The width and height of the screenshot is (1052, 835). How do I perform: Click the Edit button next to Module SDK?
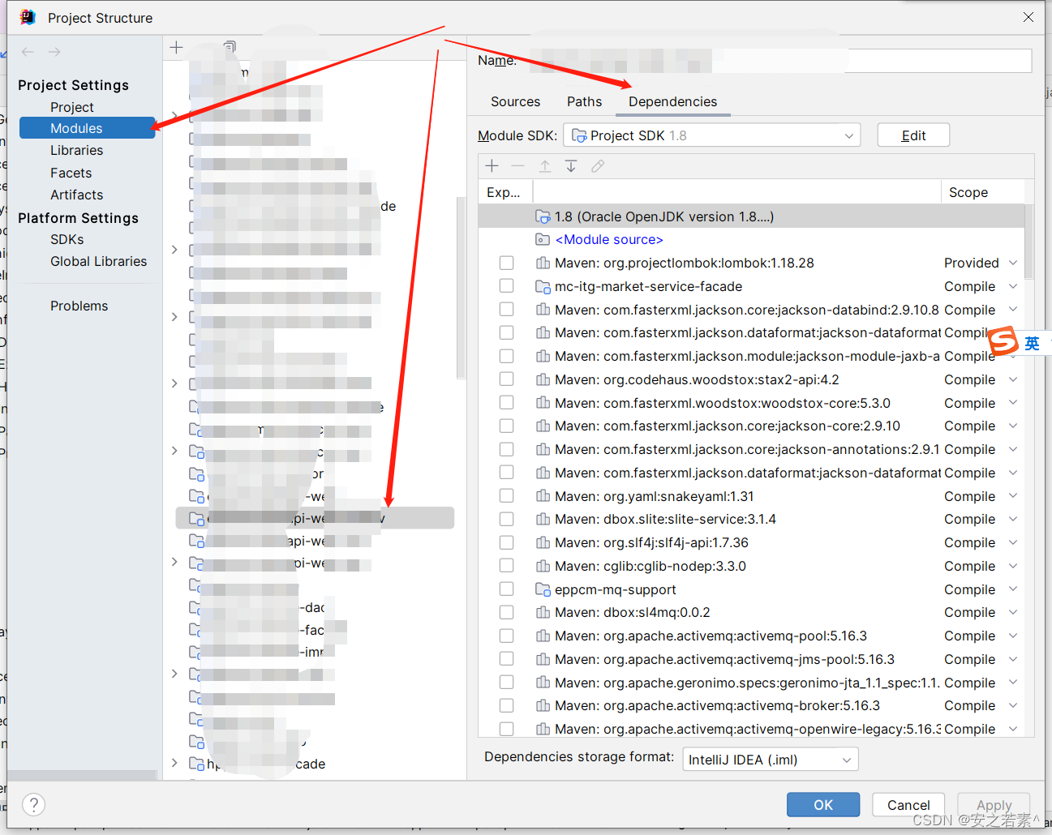(x=913, y=135)
